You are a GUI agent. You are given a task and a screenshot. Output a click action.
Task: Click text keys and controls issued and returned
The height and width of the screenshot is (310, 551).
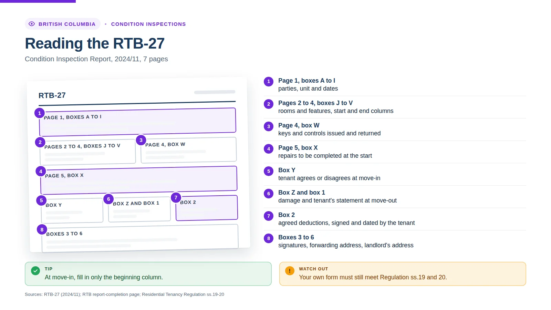[329, 133]
